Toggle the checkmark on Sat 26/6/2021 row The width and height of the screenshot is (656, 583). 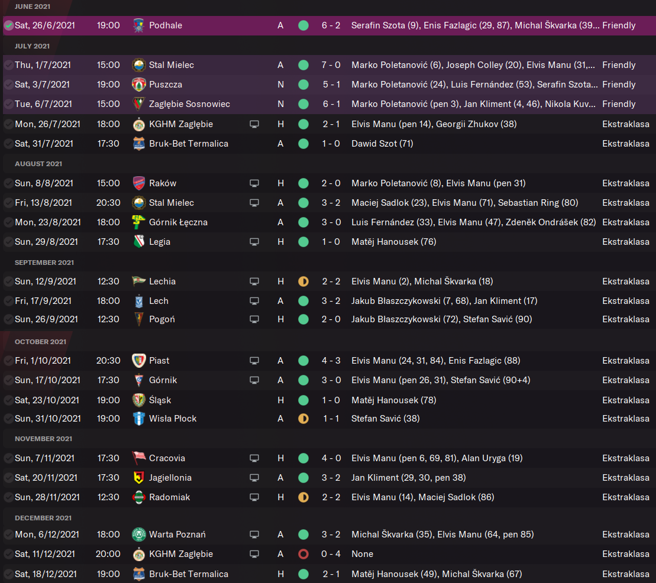click(8, 25)
